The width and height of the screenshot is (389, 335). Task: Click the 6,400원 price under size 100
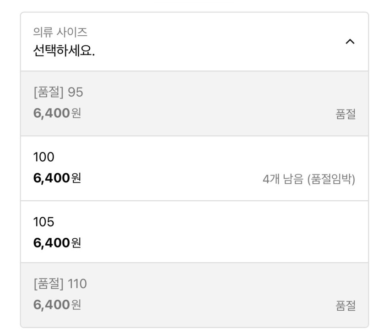(x=57, y=178)
